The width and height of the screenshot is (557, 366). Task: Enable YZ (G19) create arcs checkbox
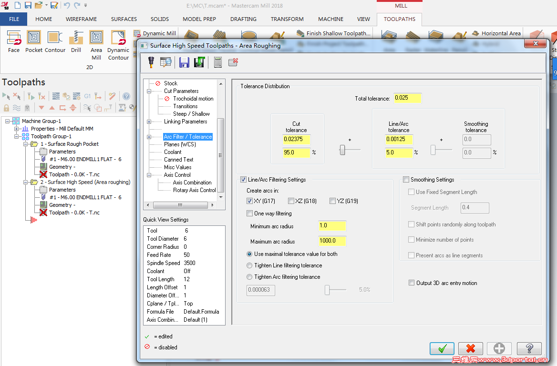(x=332, y=201)
